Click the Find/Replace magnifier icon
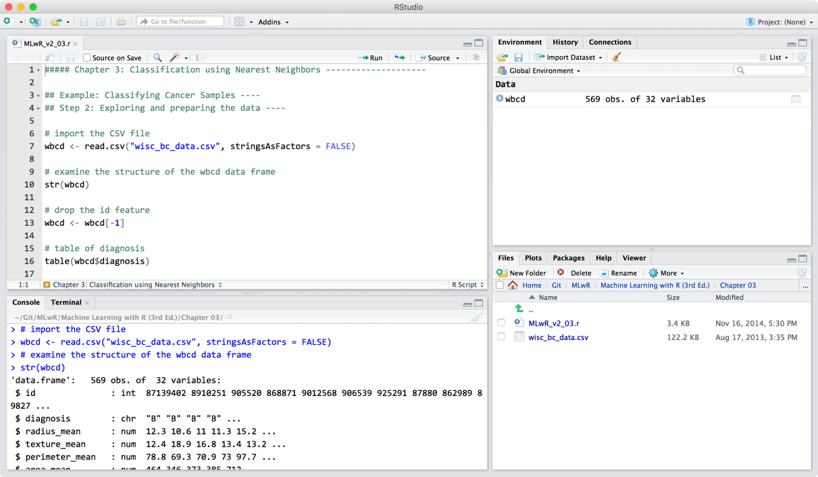 click(x=157, y=58)
